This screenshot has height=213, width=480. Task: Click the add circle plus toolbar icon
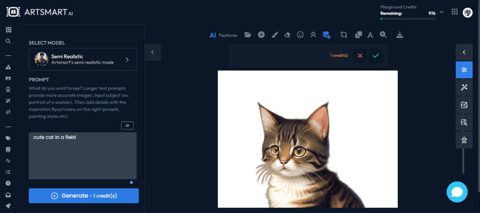261,35
